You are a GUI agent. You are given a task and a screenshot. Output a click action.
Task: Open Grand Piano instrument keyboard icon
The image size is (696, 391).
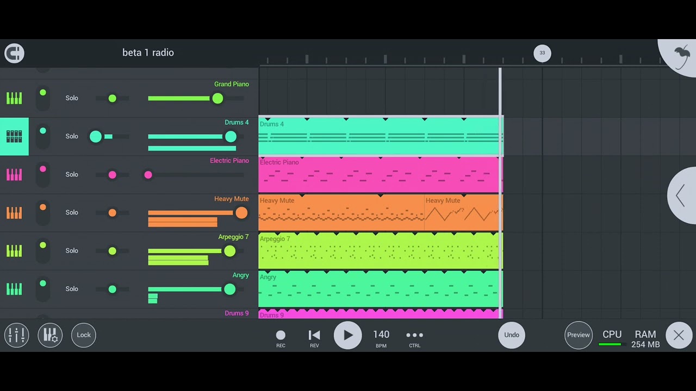pyautogui.click(x=14, y=98)
